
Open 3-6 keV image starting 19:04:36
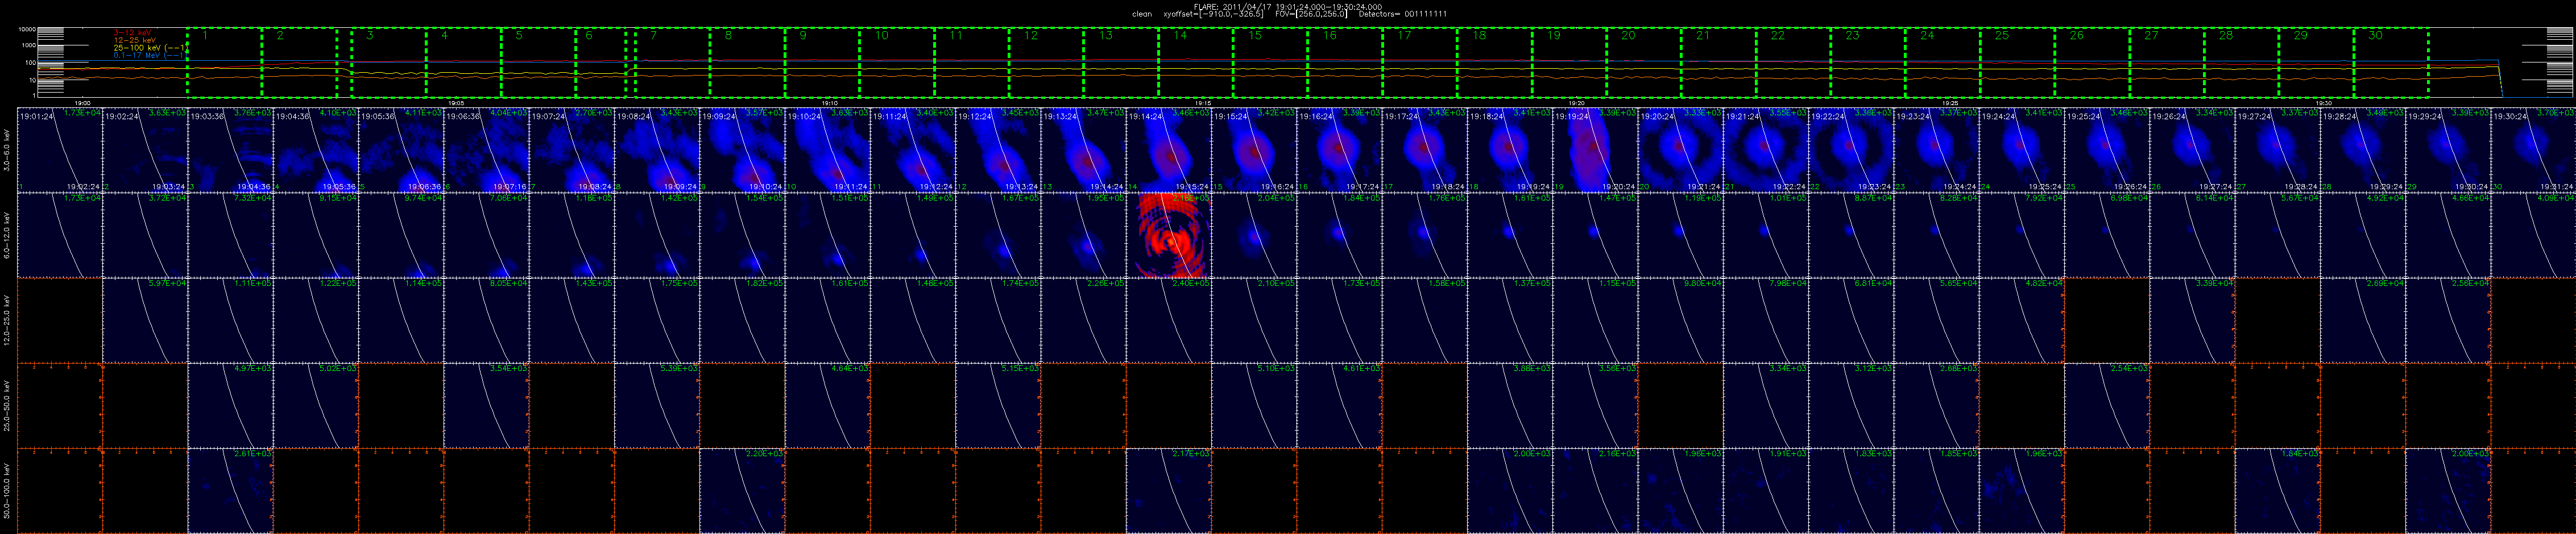pyautogui.click(x=316, y=150)
